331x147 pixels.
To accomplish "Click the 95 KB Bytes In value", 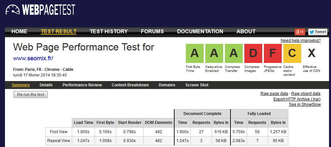I will point(278,141).
